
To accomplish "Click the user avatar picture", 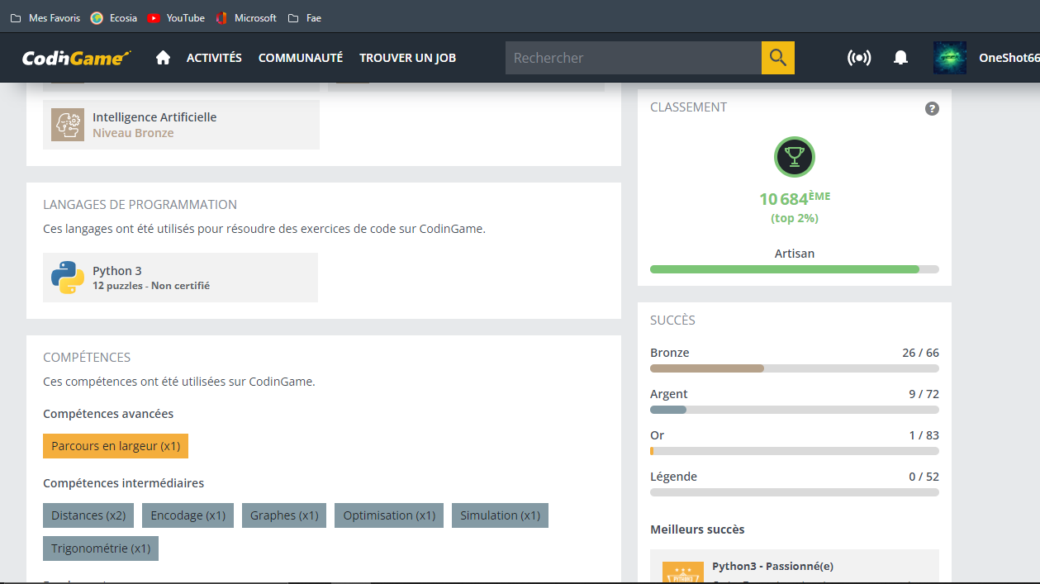I will [x=950, y=58].
